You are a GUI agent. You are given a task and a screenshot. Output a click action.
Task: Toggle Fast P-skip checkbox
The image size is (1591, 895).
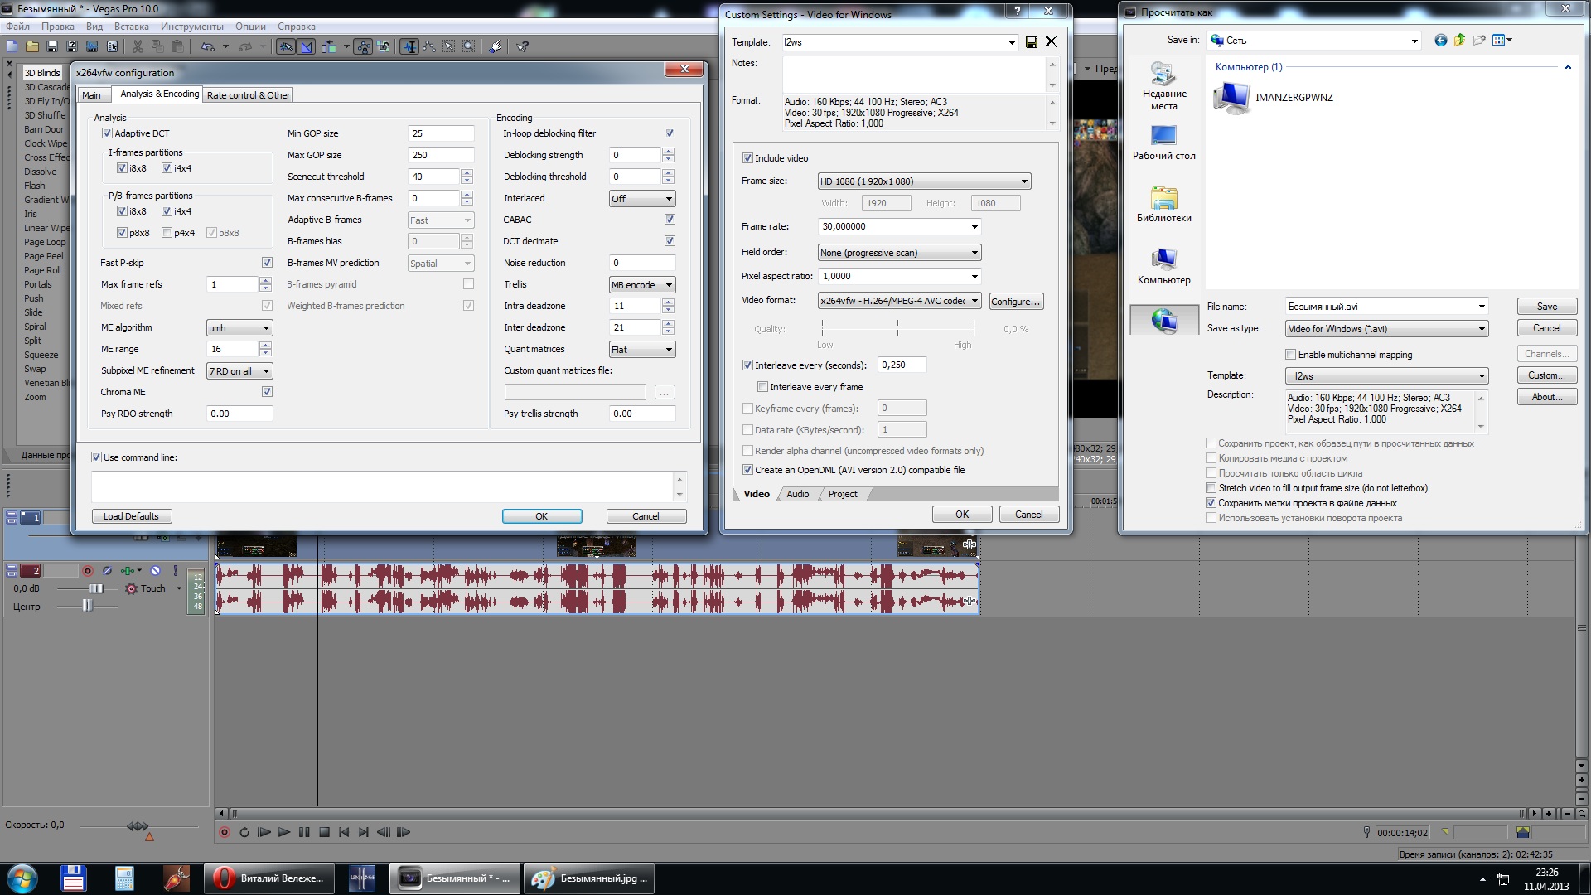(x=267, y=263)
